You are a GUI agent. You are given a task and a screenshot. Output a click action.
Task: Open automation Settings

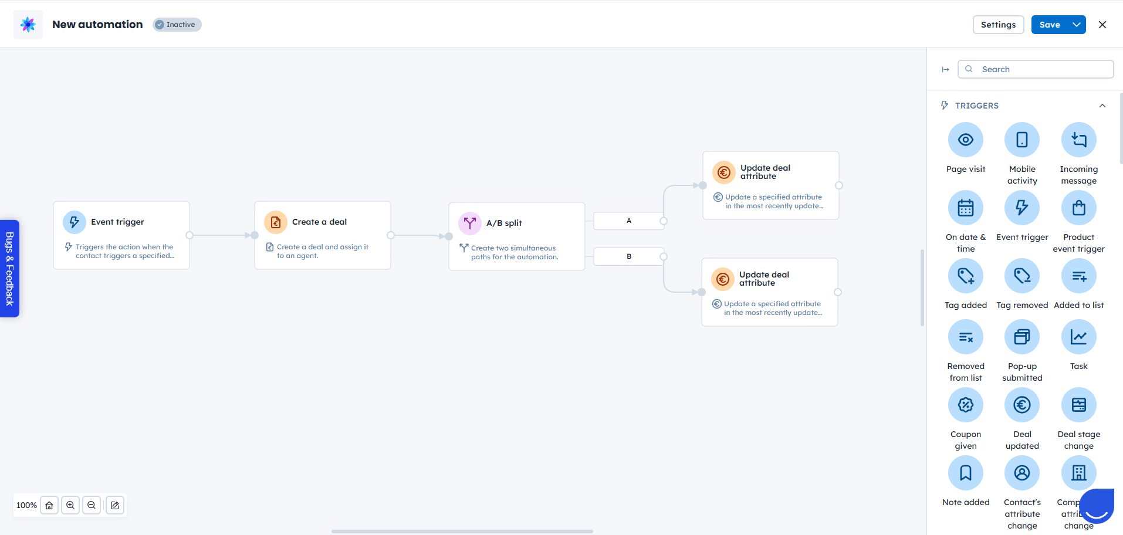pyautogui.click(x=998, y=25)
